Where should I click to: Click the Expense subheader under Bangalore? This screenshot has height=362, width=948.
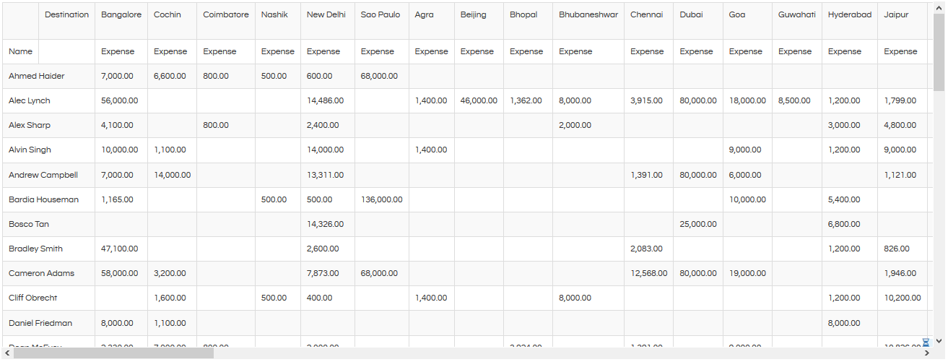(x=121, y=51)
